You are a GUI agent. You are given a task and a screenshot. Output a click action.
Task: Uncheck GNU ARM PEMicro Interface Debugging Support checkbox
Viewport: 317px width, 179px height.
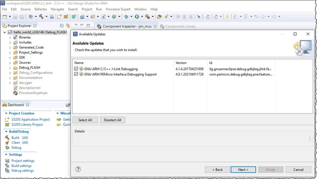click(x=76, y=74)
